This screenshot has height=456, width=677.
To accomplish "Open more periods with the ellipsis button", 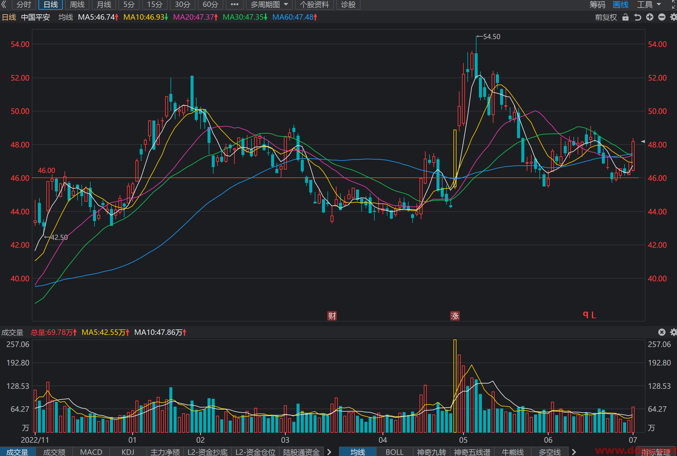I will [234, 4].
